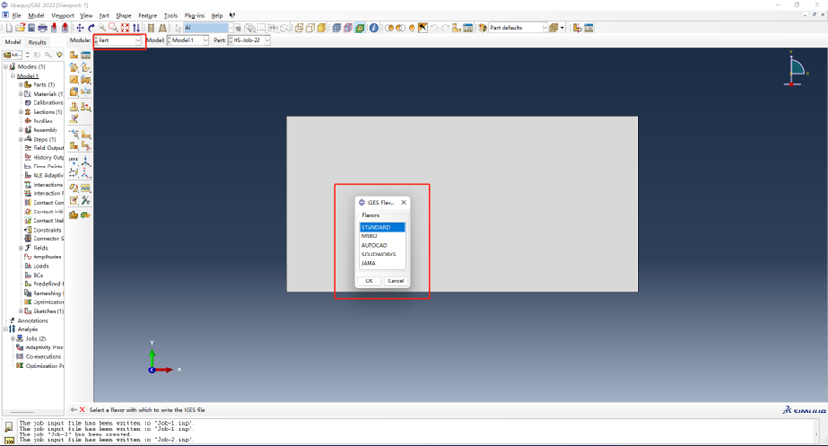
Task: Click Cancel in IGES Flavor dialog
Action: 395,280
